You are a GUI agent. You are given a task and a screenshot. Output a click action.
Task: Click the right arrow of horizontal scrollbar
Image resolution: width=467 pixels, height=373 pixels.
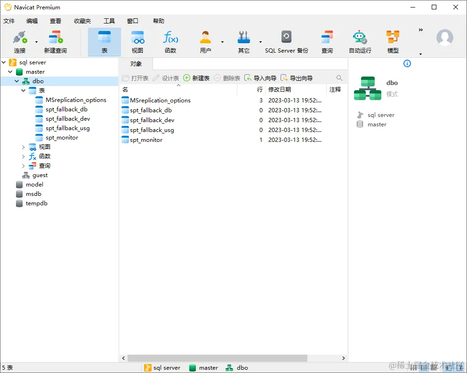pos(343,358)
